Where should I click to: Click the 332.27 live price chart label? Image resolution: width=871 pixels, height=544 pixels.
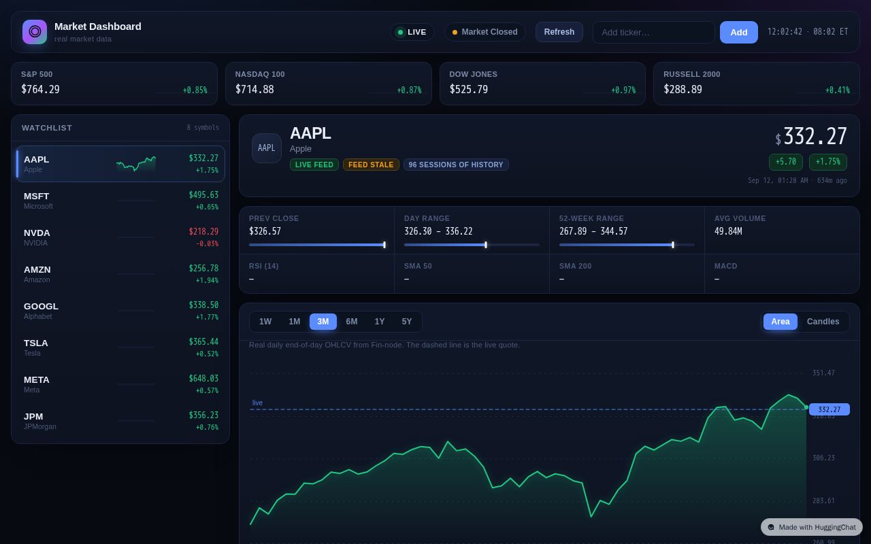click(x=829, y=409)
